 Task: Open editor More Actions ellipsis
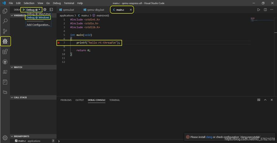tap(272, 10)
